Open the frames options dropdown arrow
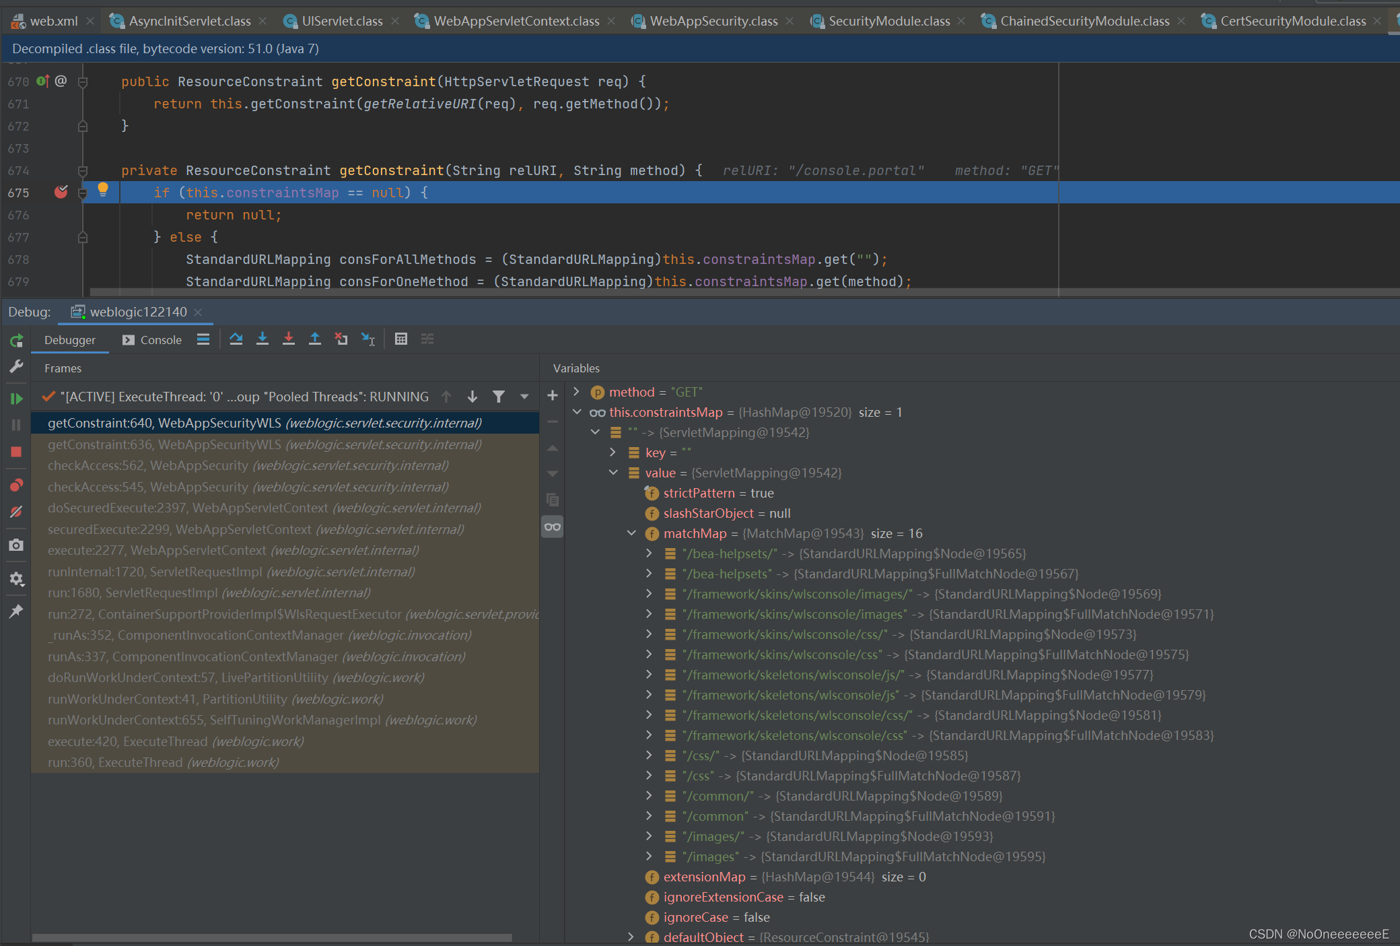 pyautogui.click(x=524, y=397)
